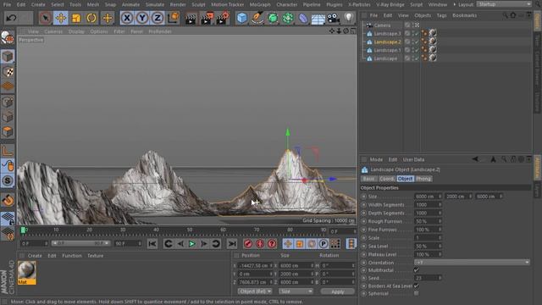Add a Light object
542x305 pixels.
(348, 18)
